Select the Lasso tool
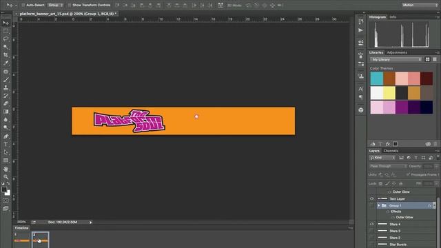The height and width of the screenshot is (248, 441). pos(6,39)
